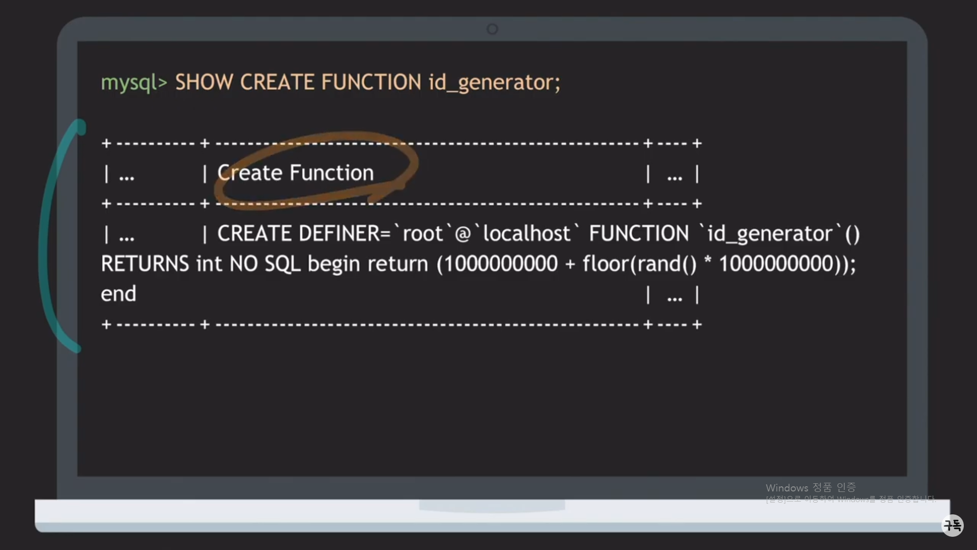The height and width of the screenshot is (550, 977).
Task: Click the 'end' keyword on last row
Action: [x=118, y=294]
